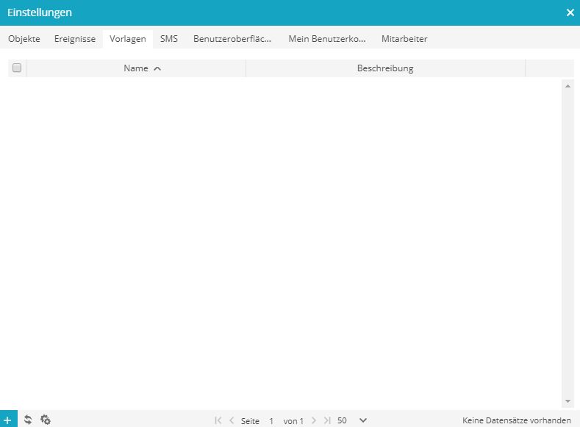
Task: Open the Mein Benutzerko... tab
Action: [327, 39]
